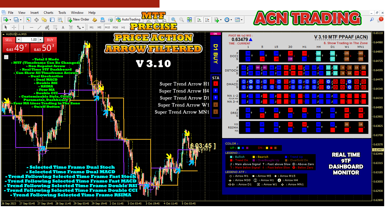
Task: Toggle the Super Trend Arrow H1 button
Action: point(215,84)
